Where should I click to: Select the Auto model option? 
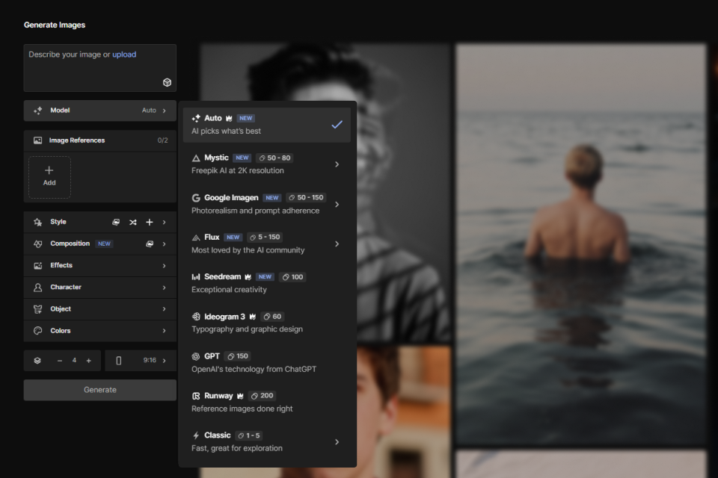[266, 124]
